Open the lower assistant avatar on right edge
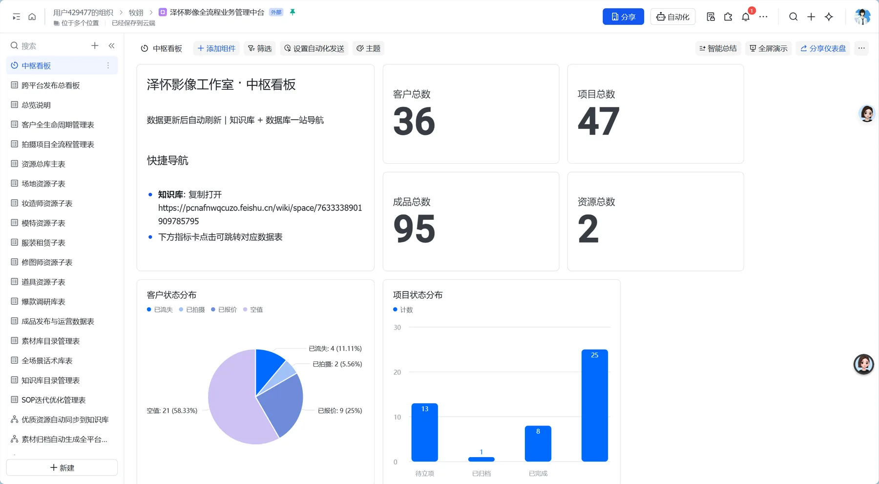Image resolution: width=879 pixels, height=484 pixels. [863, 364]
